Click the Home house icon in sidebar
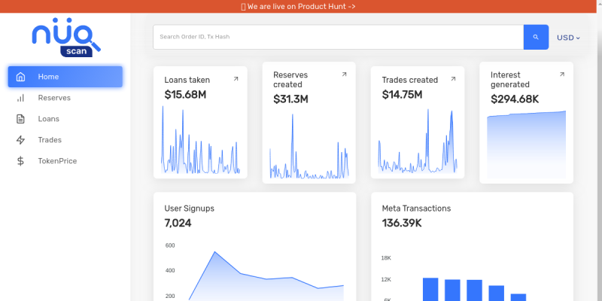 (x=21, y=77)
